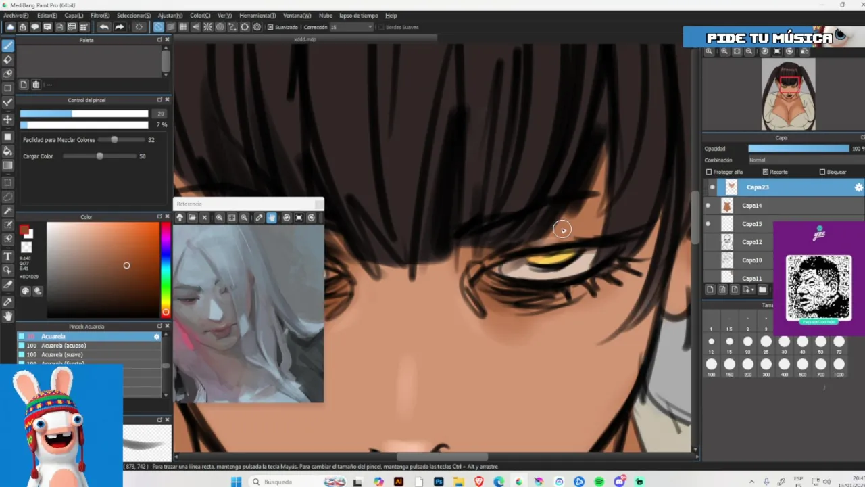The image size is (865, 487).
Task: Open the Corrección value dropdown
Action: point(351,27)
